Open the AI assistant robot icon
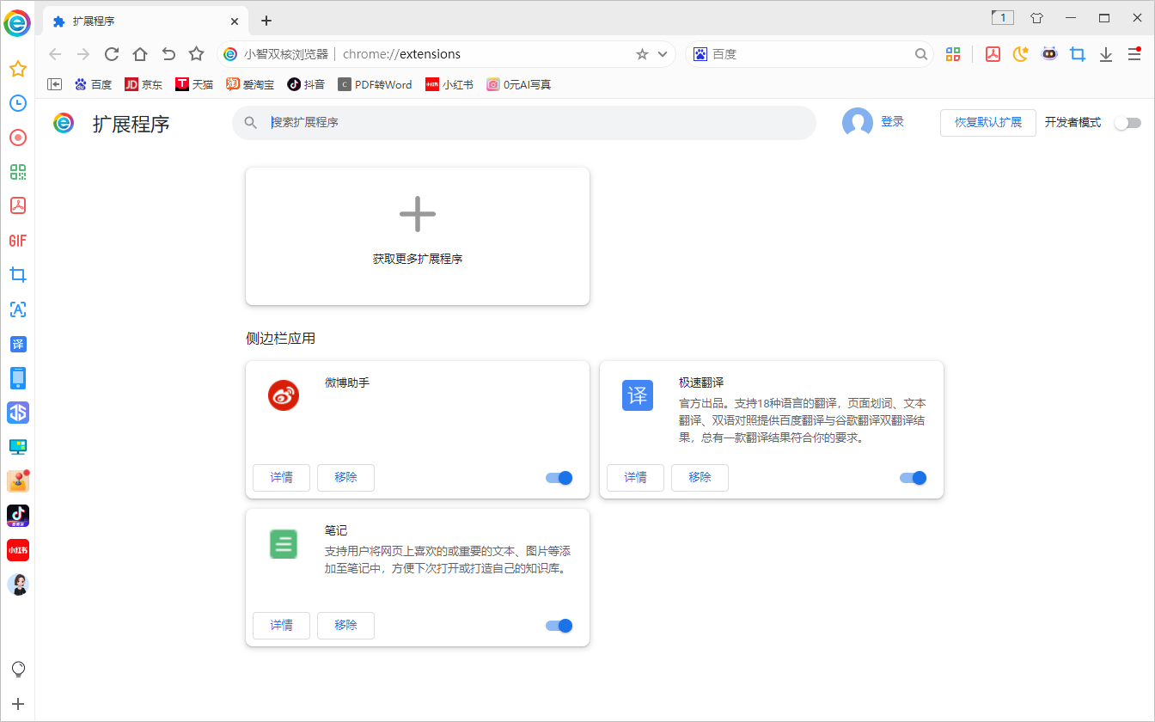The height and width of the screenshot is (722, 1155). click(1049, 53)
